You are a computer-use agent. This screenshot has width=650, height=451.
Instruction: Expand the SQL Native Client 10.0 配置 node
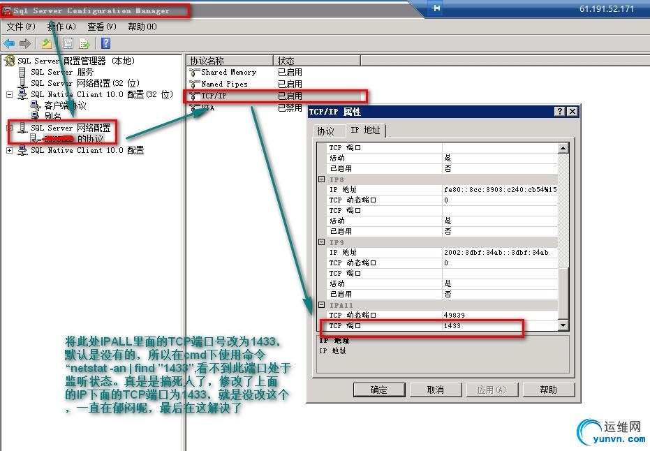pyautogui.click(x=10, y=150)
